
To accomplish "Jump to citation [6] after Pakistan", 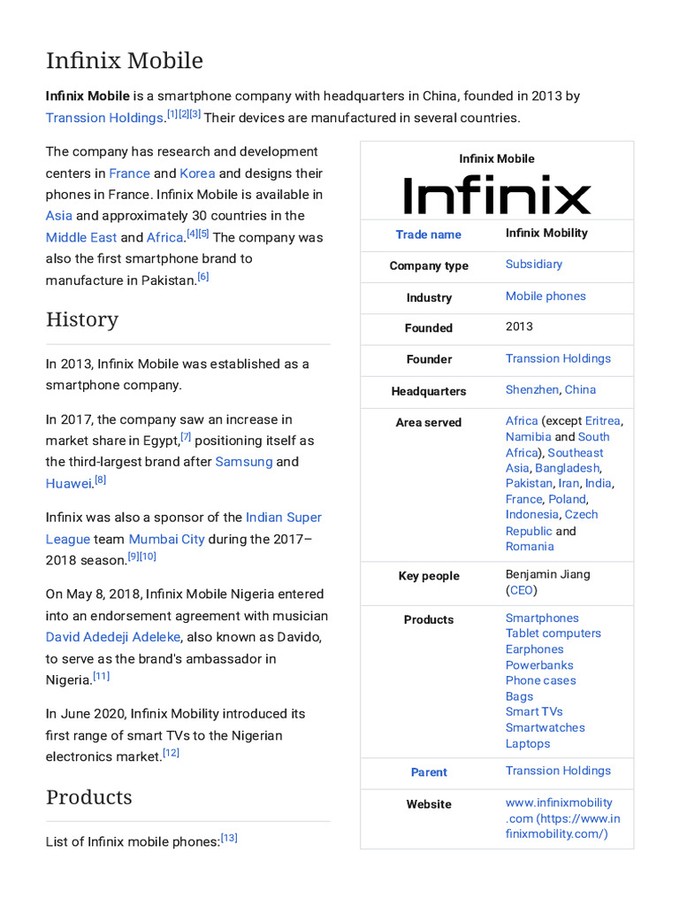I will pos(203,277).
